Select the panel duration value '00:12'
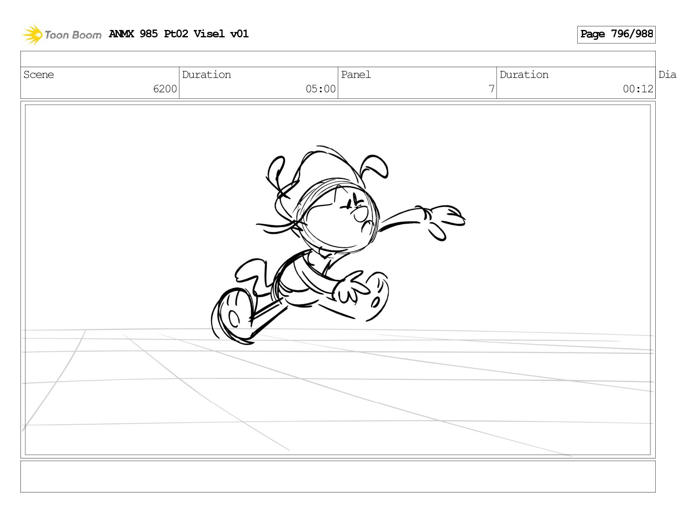 point(638,89)
